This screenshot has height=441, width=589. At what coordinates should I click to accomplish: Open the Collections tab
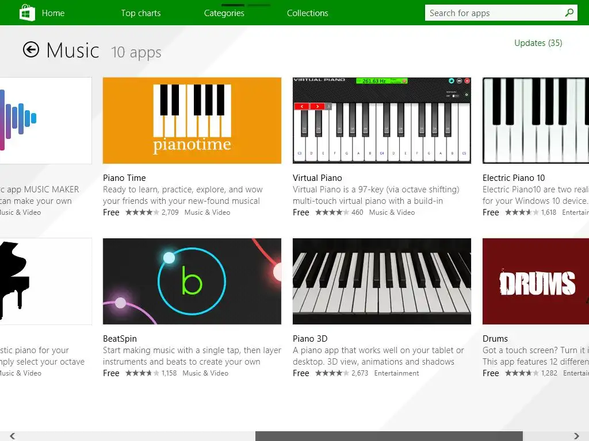coord(308,13)
